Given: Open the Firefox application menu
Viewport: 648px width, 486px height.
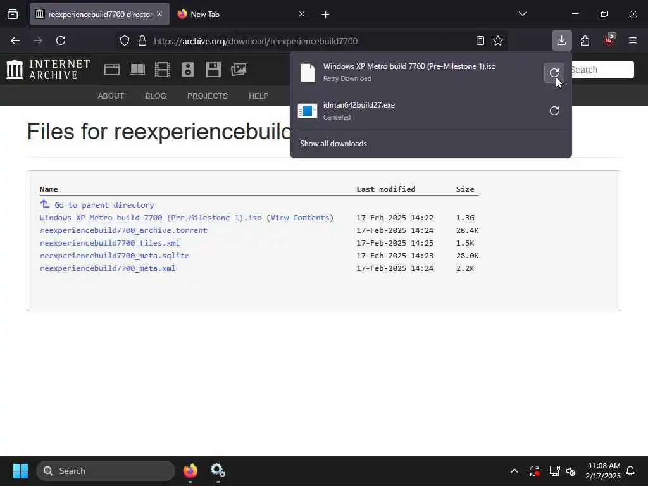Looking at the screenshot, I should tap(632, 40).
